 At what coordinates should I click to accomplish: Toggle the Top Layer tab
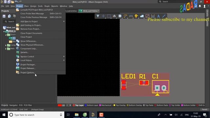point(78,105)
